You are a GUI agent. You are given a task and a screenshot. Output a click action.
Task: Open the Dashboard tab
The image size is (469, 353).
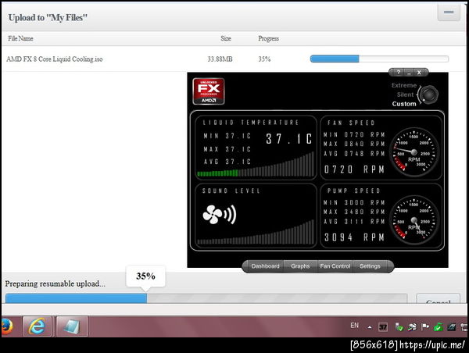click(265, 266)
